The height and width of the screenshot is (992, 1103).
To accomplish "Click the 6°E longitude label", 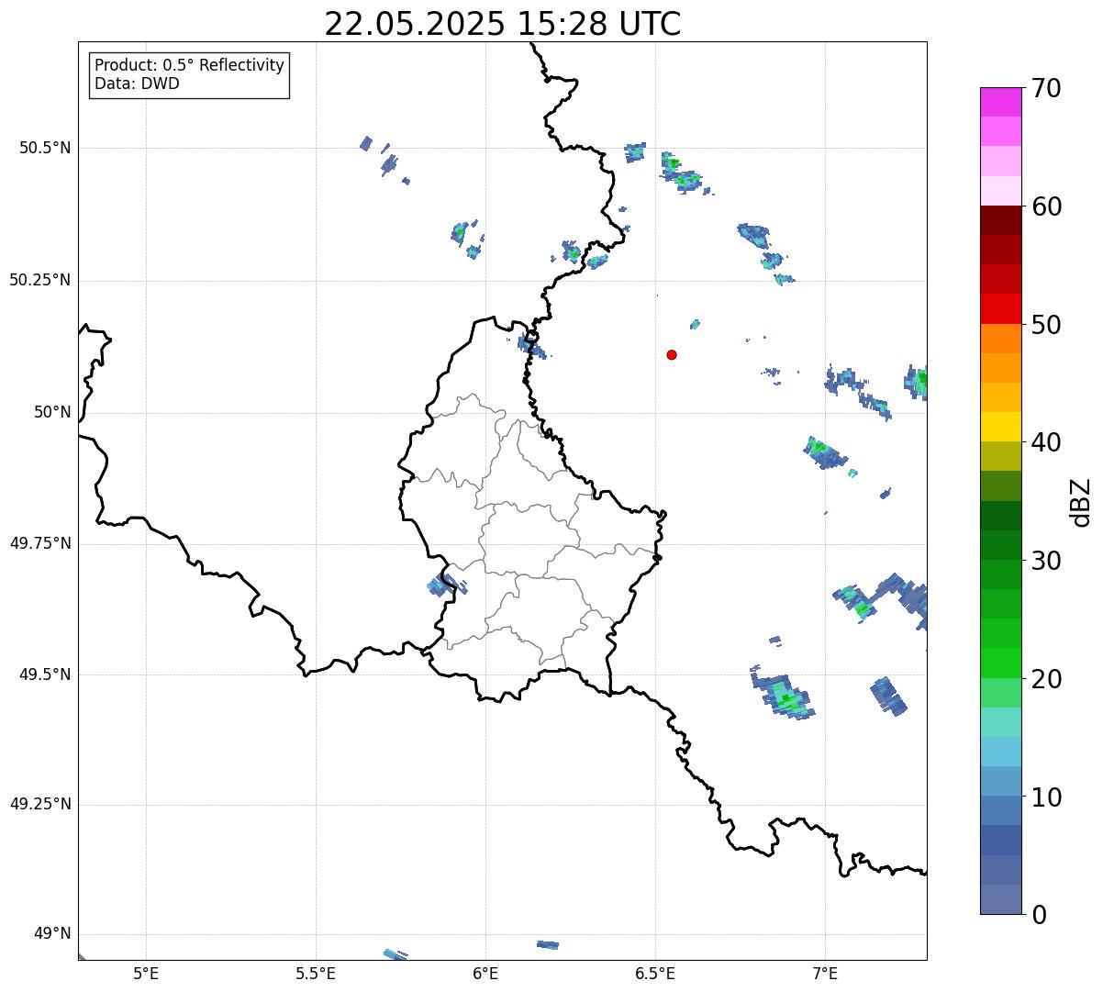I will [485, 974].
